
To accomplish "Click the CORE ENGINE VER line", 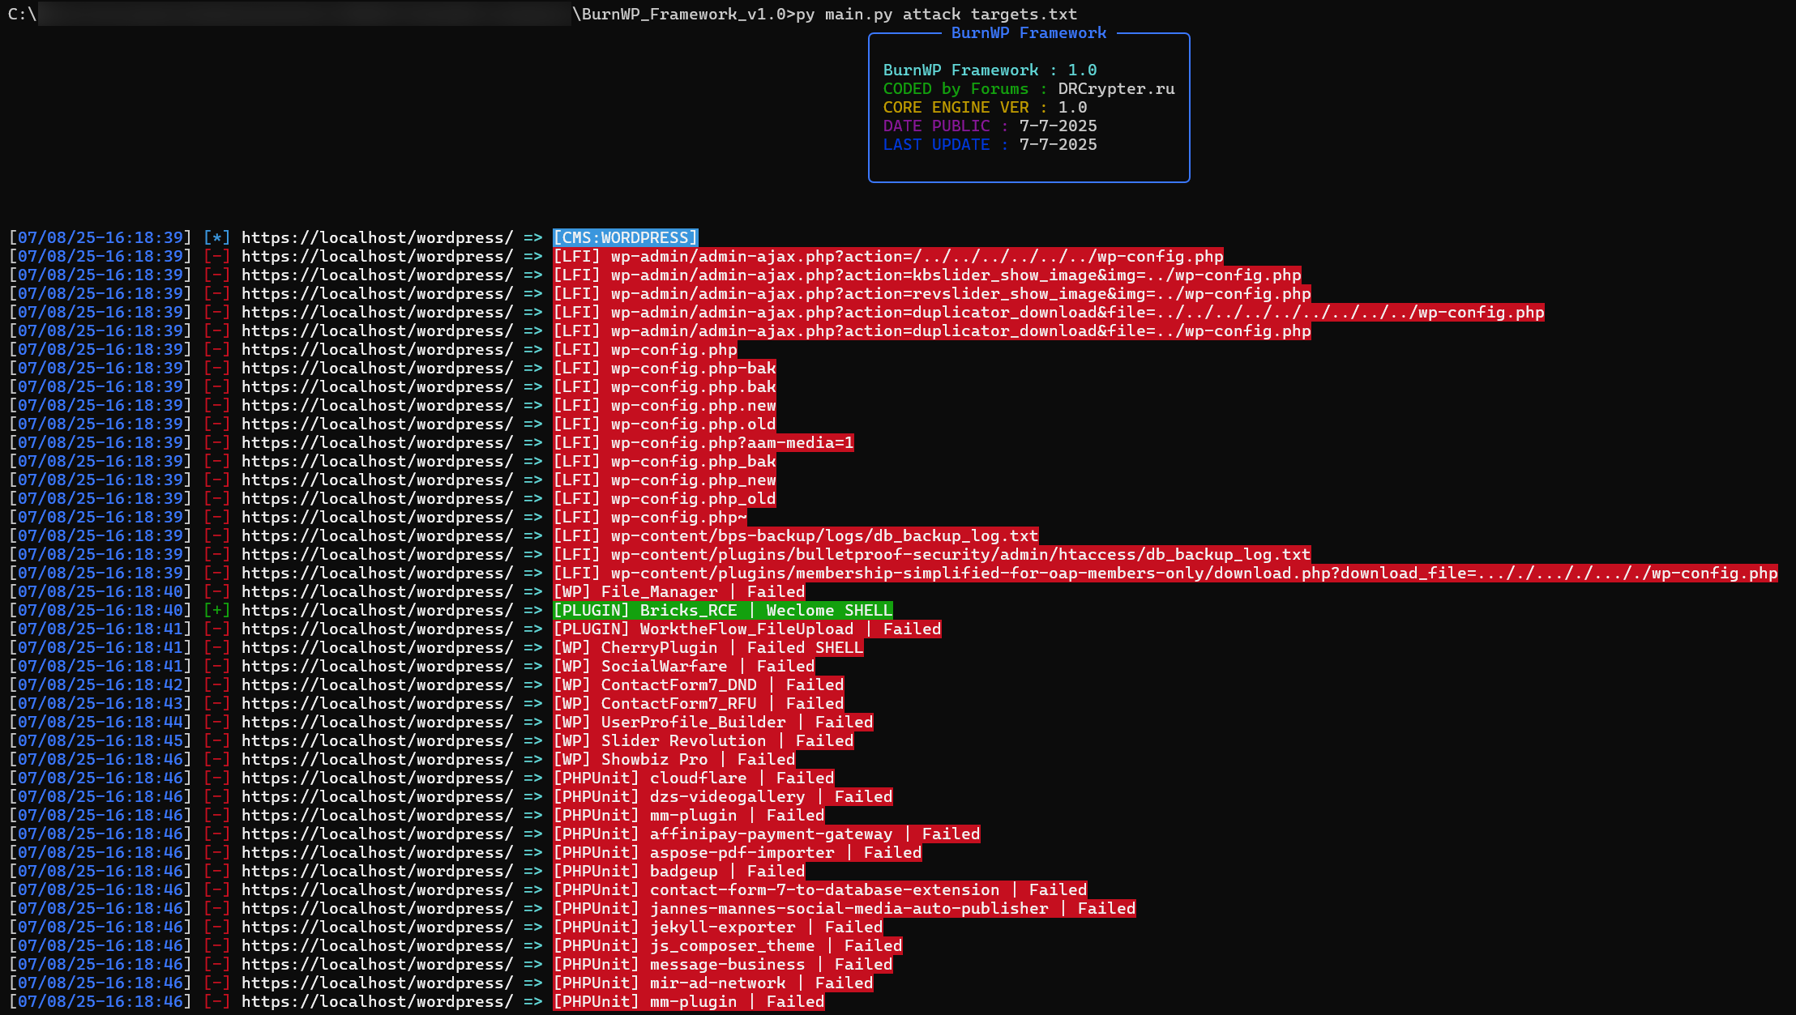I will click(x=985, y=108).
